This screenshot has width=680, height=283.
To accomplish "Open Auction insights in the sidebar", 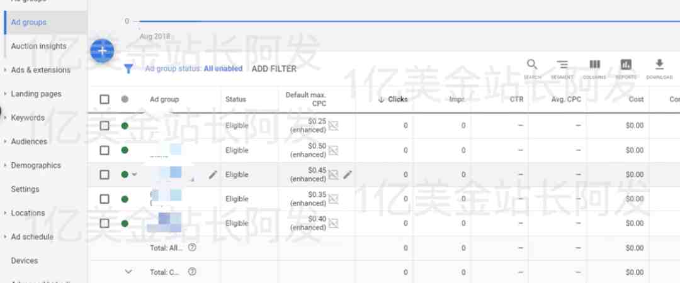I will 38,46.
